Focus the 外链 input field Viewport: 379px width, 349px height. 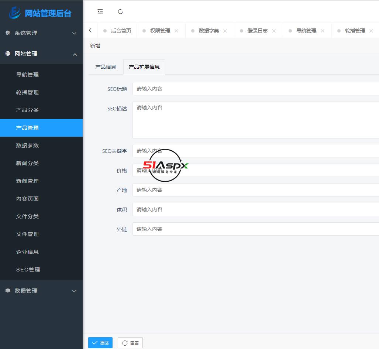click(x=256, y=229)
